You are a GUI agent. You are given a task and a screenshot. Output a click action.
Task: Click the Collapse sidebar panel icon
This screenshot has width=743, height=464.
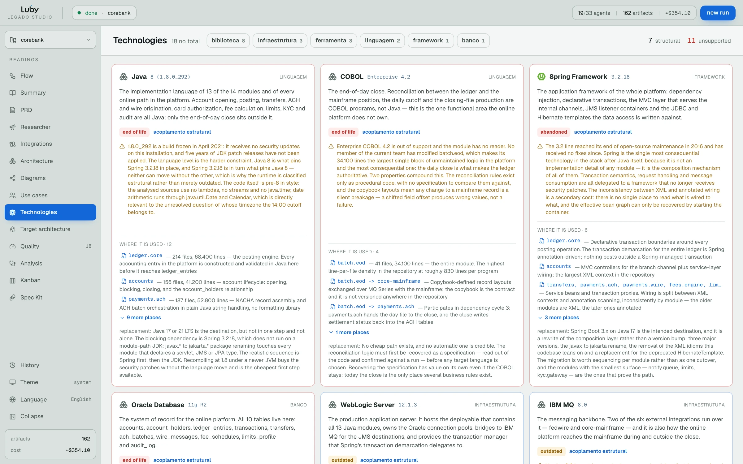click(x=12, y=417)
